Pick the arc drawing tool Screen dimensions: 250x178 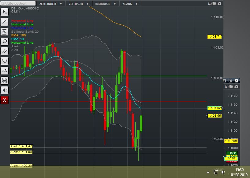coord(4,61)
